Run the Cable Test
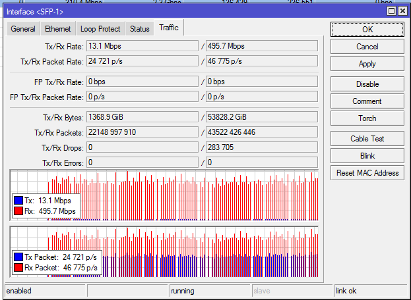The image size is (411, 300). click(x=367, y=139)
